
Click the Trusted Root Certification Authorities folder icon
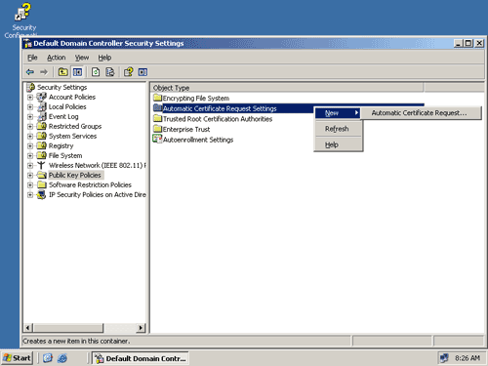pyautogui.click(x=157, y=118)
